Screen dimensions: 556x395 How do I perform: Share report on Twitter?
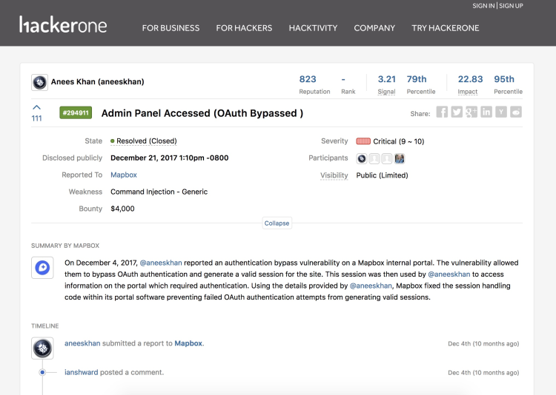click(457, 112)
